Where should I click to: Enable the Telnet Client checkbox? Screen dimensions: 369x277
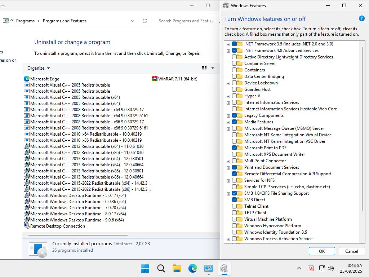pyautogui.click(x=235, y=206)
